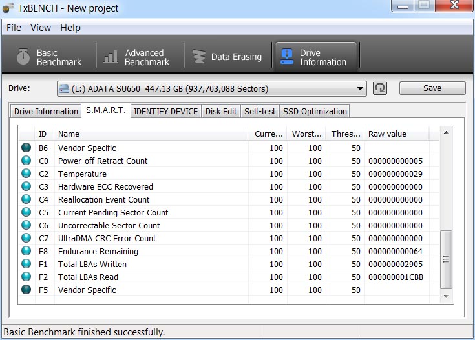This screenshot has width=475, height=340.
Task: Open the View menu
Action: point(41,28)
